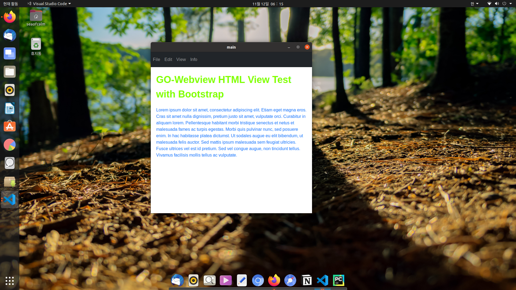Open Thunderbird mail in left dock
Image resolution: width=516 pixels, height=290 pixels.
[10, 35]
